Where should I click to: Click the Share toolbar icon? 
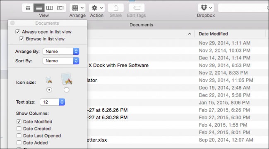click(x=116, y=8)
